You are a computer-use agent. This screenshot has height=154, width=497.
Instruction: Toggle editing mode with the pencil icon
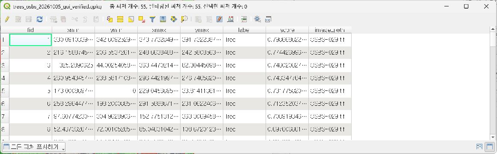tap(7, 19)
